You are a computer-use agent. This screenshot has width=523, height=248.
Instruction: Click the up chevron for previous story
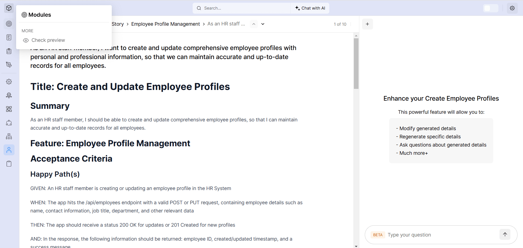253,24
